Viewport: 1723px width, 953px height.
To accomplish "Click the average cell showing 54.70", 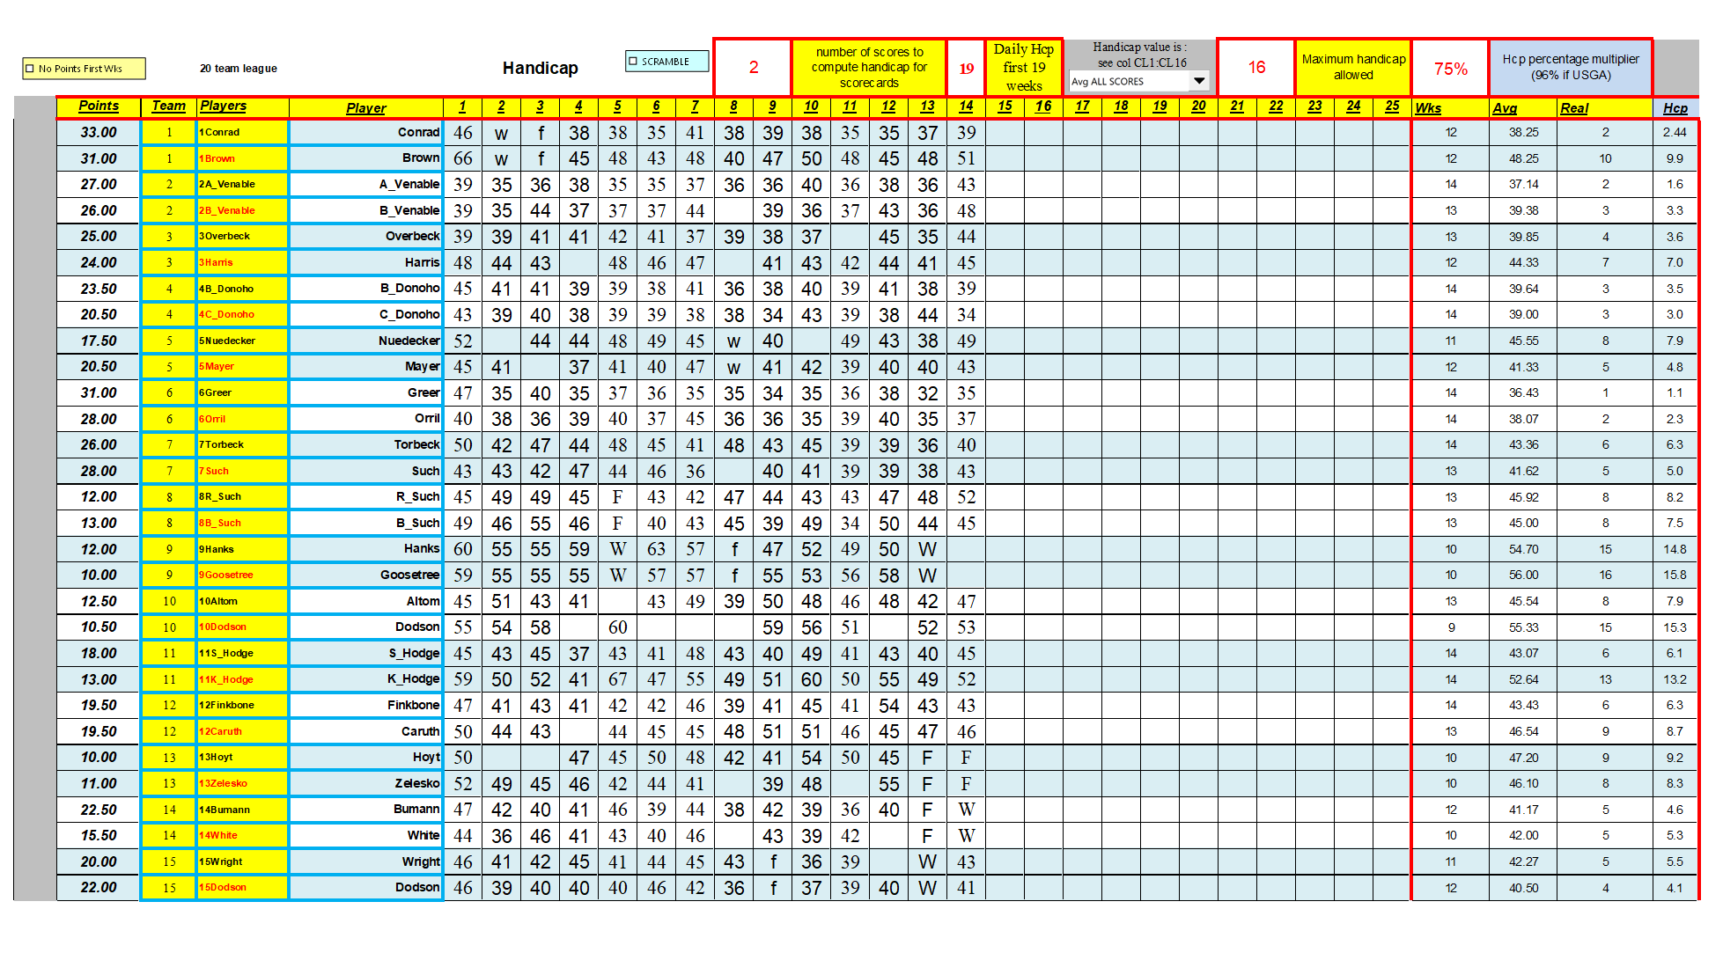I will [x=1523, y=549].
